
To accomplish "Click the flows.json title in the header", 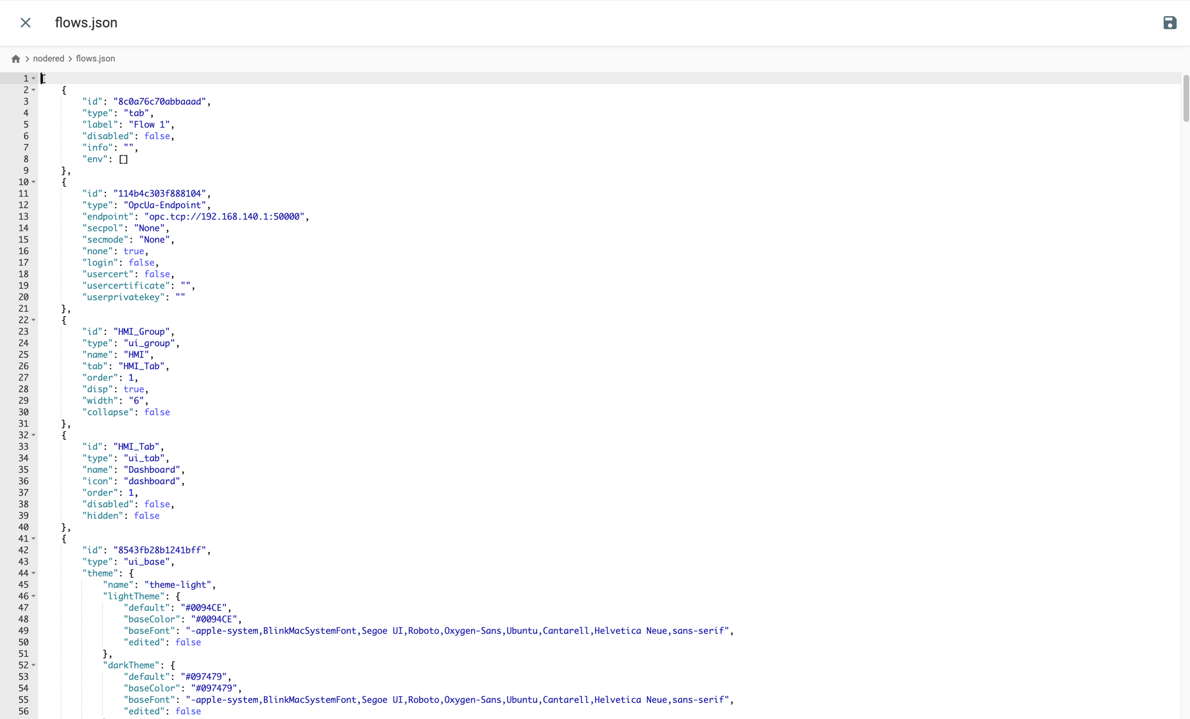I will click(86, 23).
